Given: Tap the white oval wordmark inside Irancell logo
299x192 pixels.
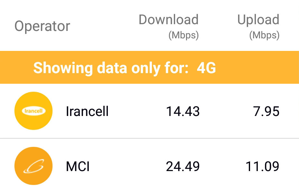Looking at the screenshot, I should coord(33,111).
